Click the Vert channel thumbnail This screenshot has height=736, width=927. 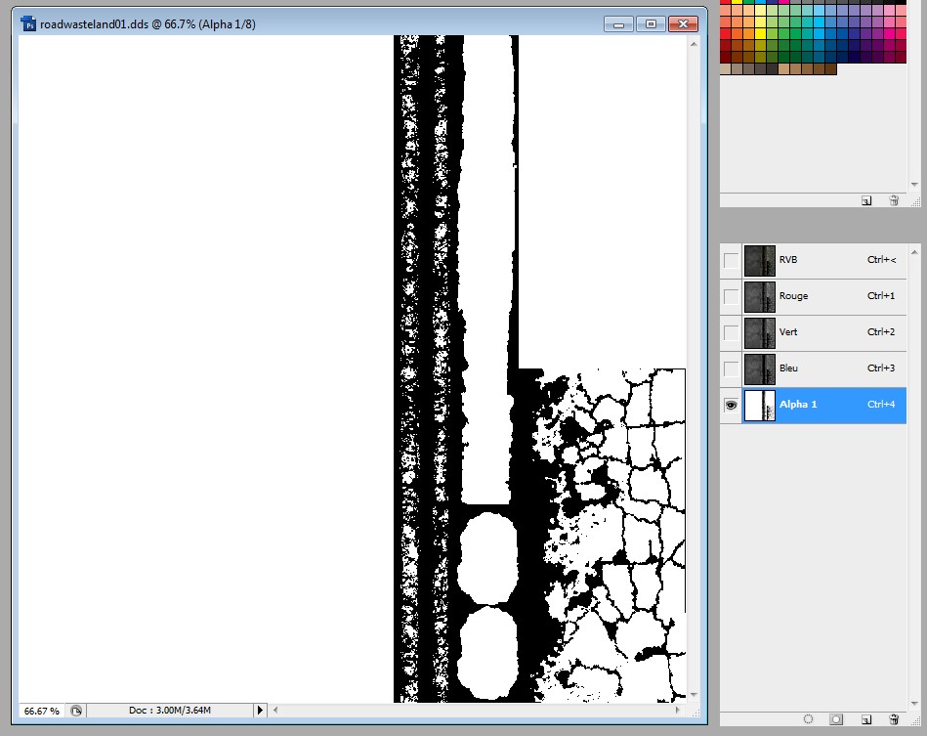[x=760, y=333]
